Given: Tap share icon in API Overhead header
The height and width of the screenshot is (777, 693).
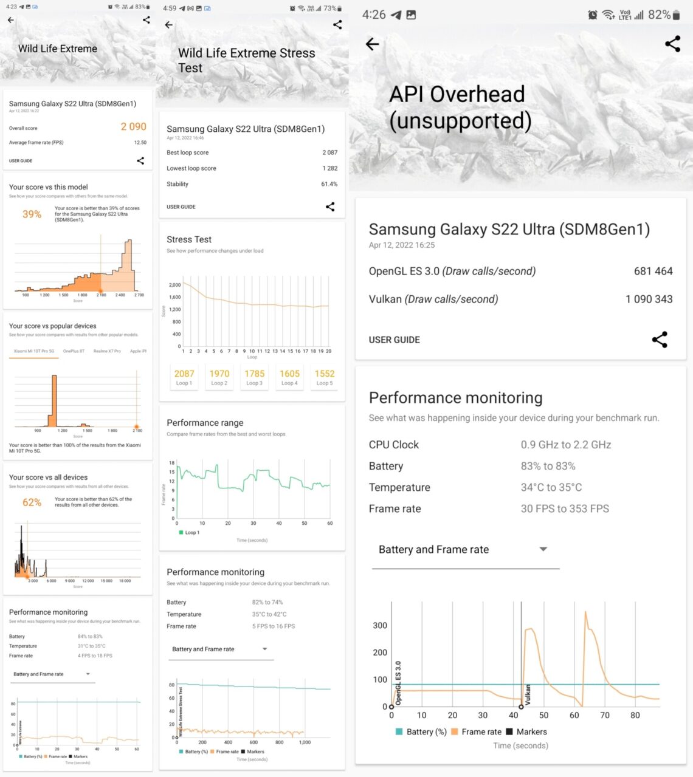Looking at the screenshot, I should 672,44.
